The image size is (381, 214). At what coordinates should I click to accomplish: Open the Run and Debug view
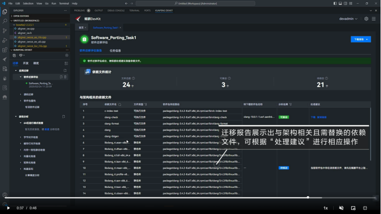(x=5, y=40)
